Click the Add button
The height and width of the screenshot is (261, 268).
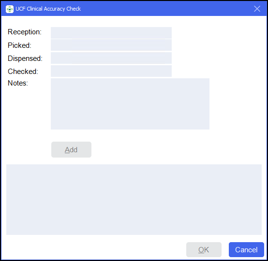click(x=71, y=150)
